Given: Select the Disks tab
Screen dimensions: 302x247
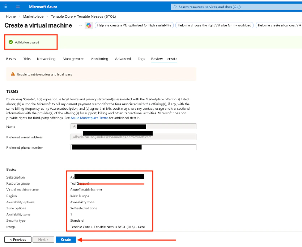Looking at the screenshot, I should 26,59.
